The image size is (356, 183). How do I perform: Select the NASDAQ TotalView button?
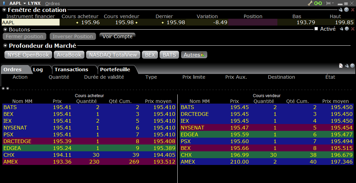(113, 55)
